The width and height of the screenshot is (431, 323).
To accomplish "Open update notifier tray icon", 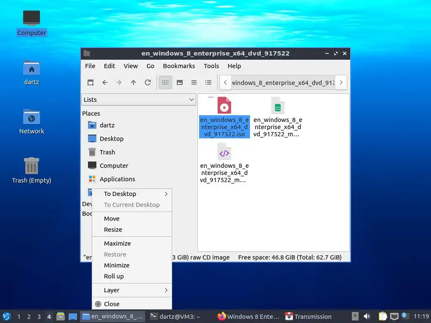I will [405, 316].
